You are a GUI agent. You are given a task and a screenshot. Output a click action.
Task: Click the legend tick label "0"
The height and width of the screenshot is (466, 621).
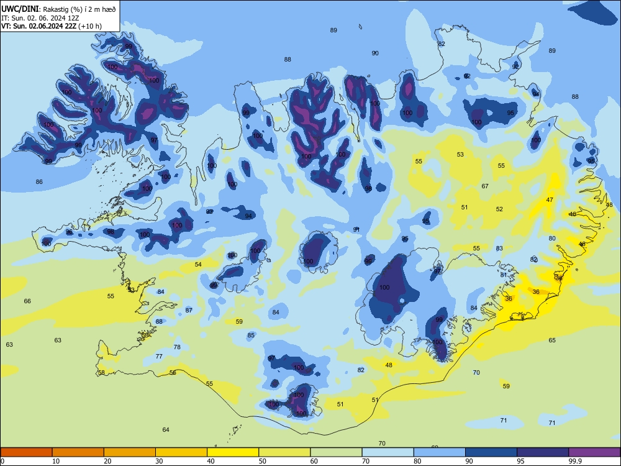(2, 461)
